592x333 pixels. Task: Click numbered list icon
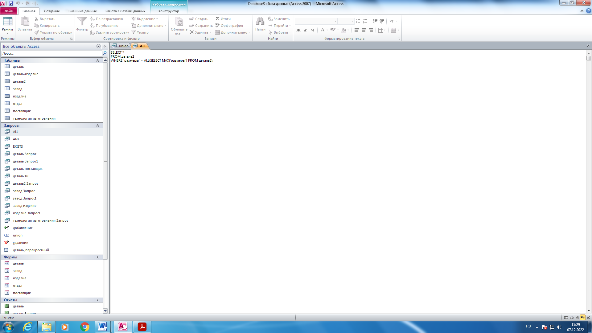[x=365, y=21]
